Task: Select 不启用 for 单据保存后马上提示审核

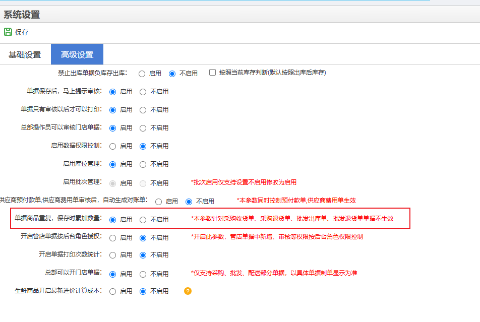Action: click(143, 92)
